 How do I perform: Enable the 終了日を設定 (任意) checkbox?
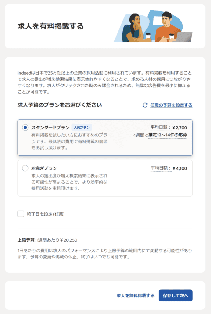[21, 214]
